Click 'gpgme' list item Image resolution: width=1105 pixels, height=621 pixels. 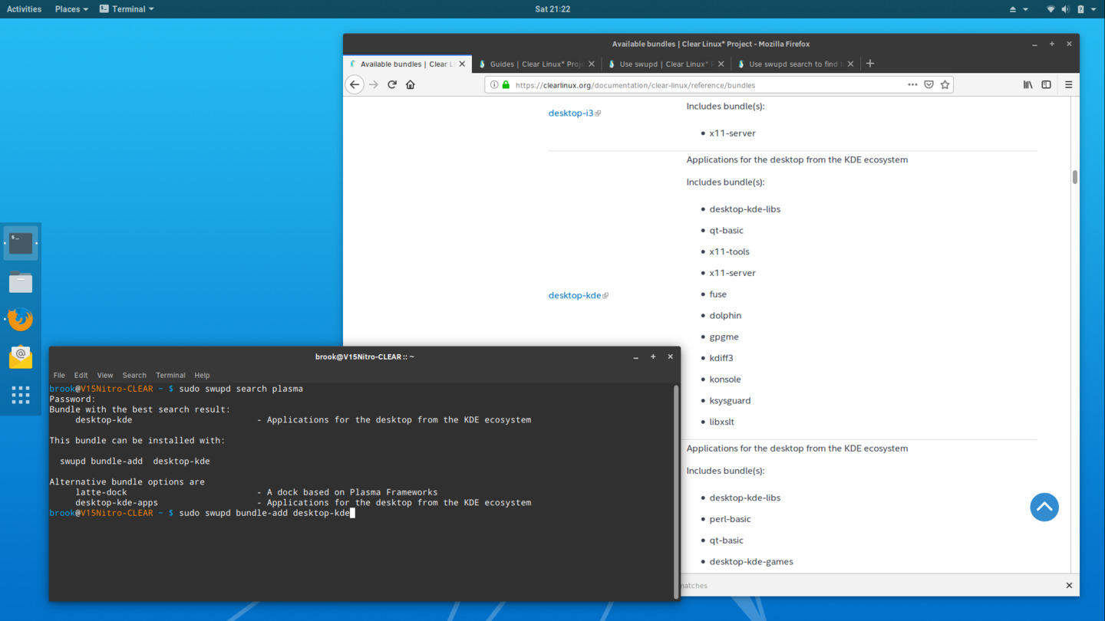pyautogui.click(x=724, y=337)
